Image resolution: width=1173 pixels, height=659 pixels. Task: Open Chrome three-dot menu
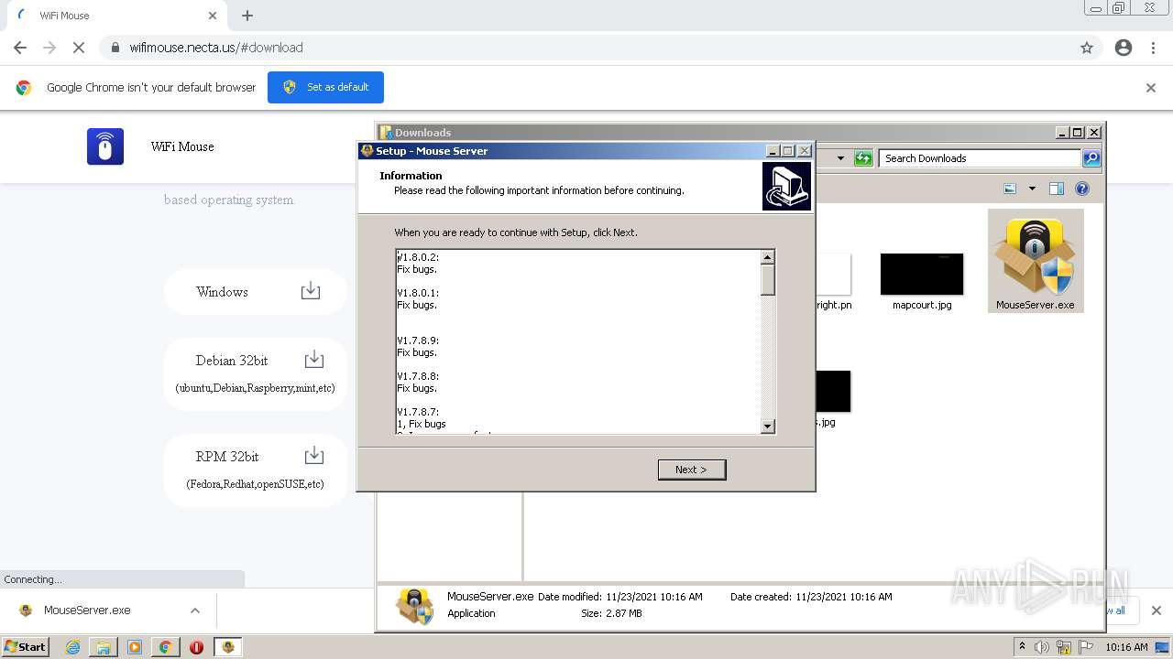coord(1154,48)
